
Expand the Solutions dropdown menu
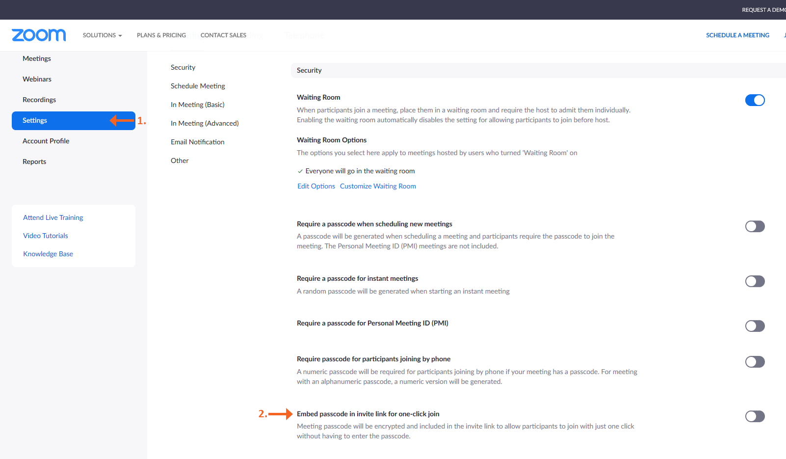(102, 35)
